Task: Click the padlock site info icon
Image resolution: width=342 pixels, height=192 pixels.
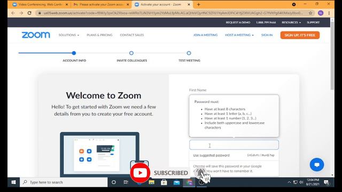Action: click(x=40, y=13)
